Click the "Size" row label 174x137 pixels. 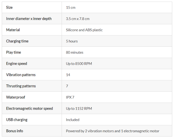[x=9, y=7]
